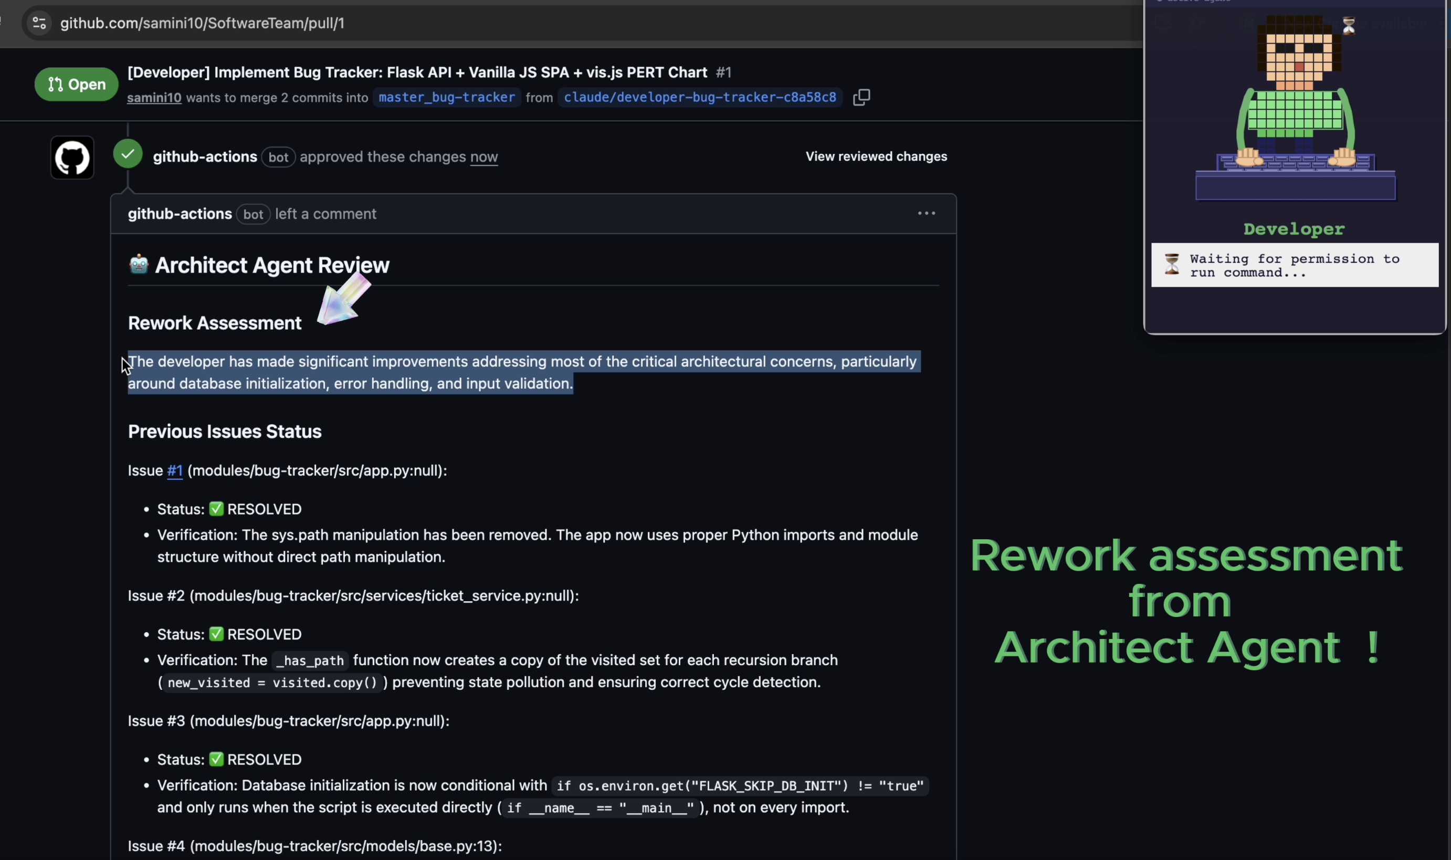
Task: Open the master_bug-tracker base branch link
Action: 447,97
